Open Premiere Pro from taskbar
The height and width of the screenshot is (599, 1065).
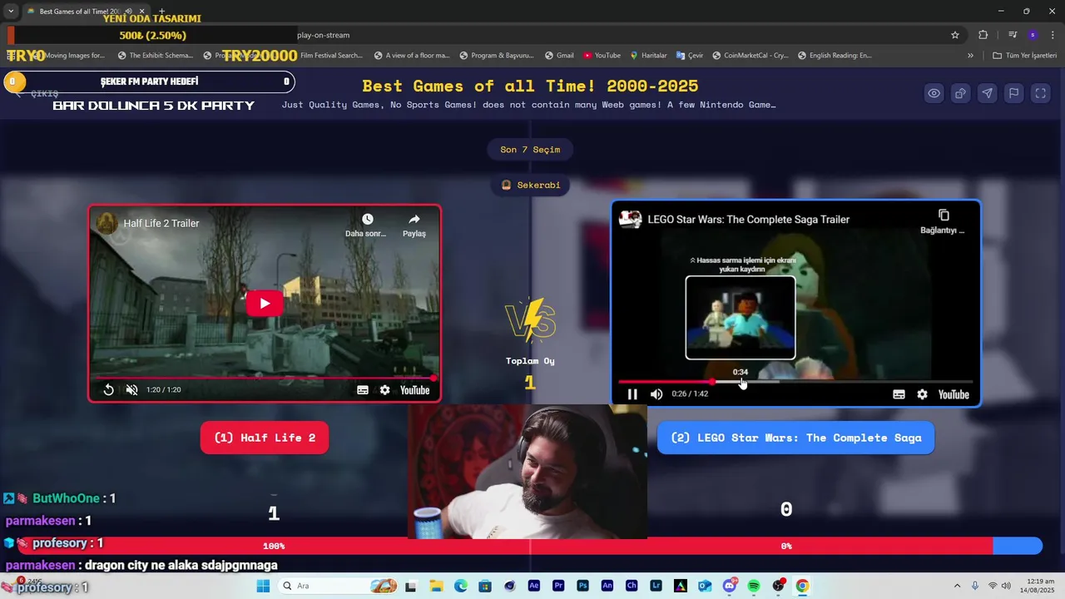click(558, 586)
